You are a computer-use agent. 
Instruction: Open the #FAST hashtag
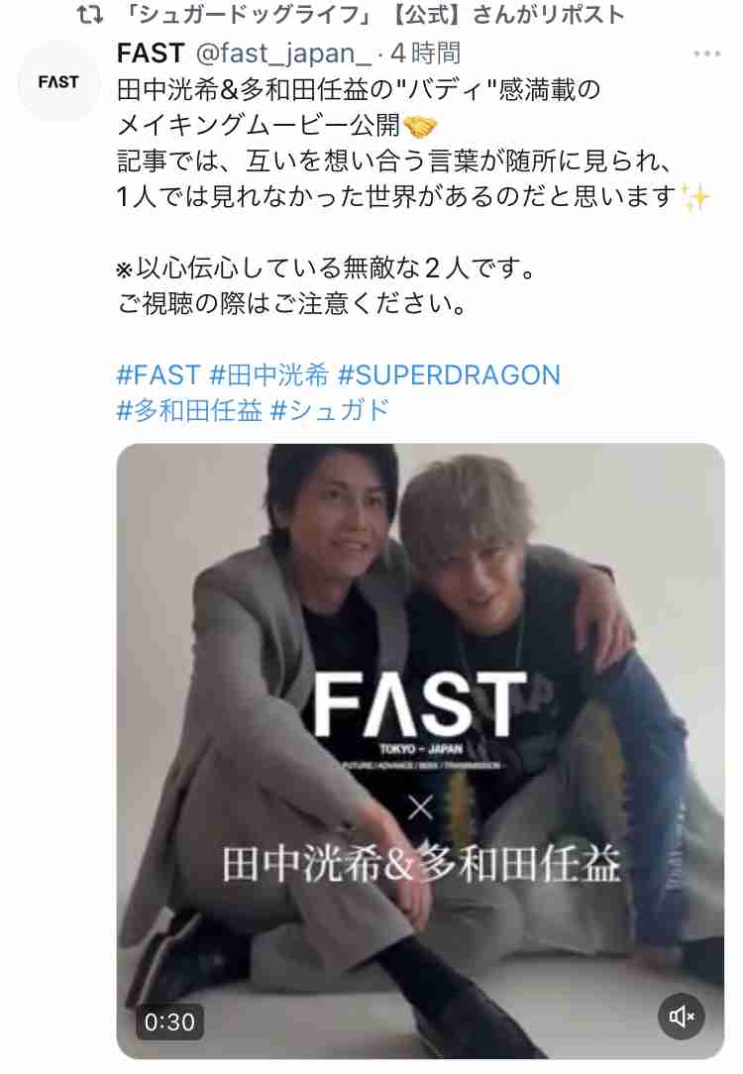[x=159, y=375]
